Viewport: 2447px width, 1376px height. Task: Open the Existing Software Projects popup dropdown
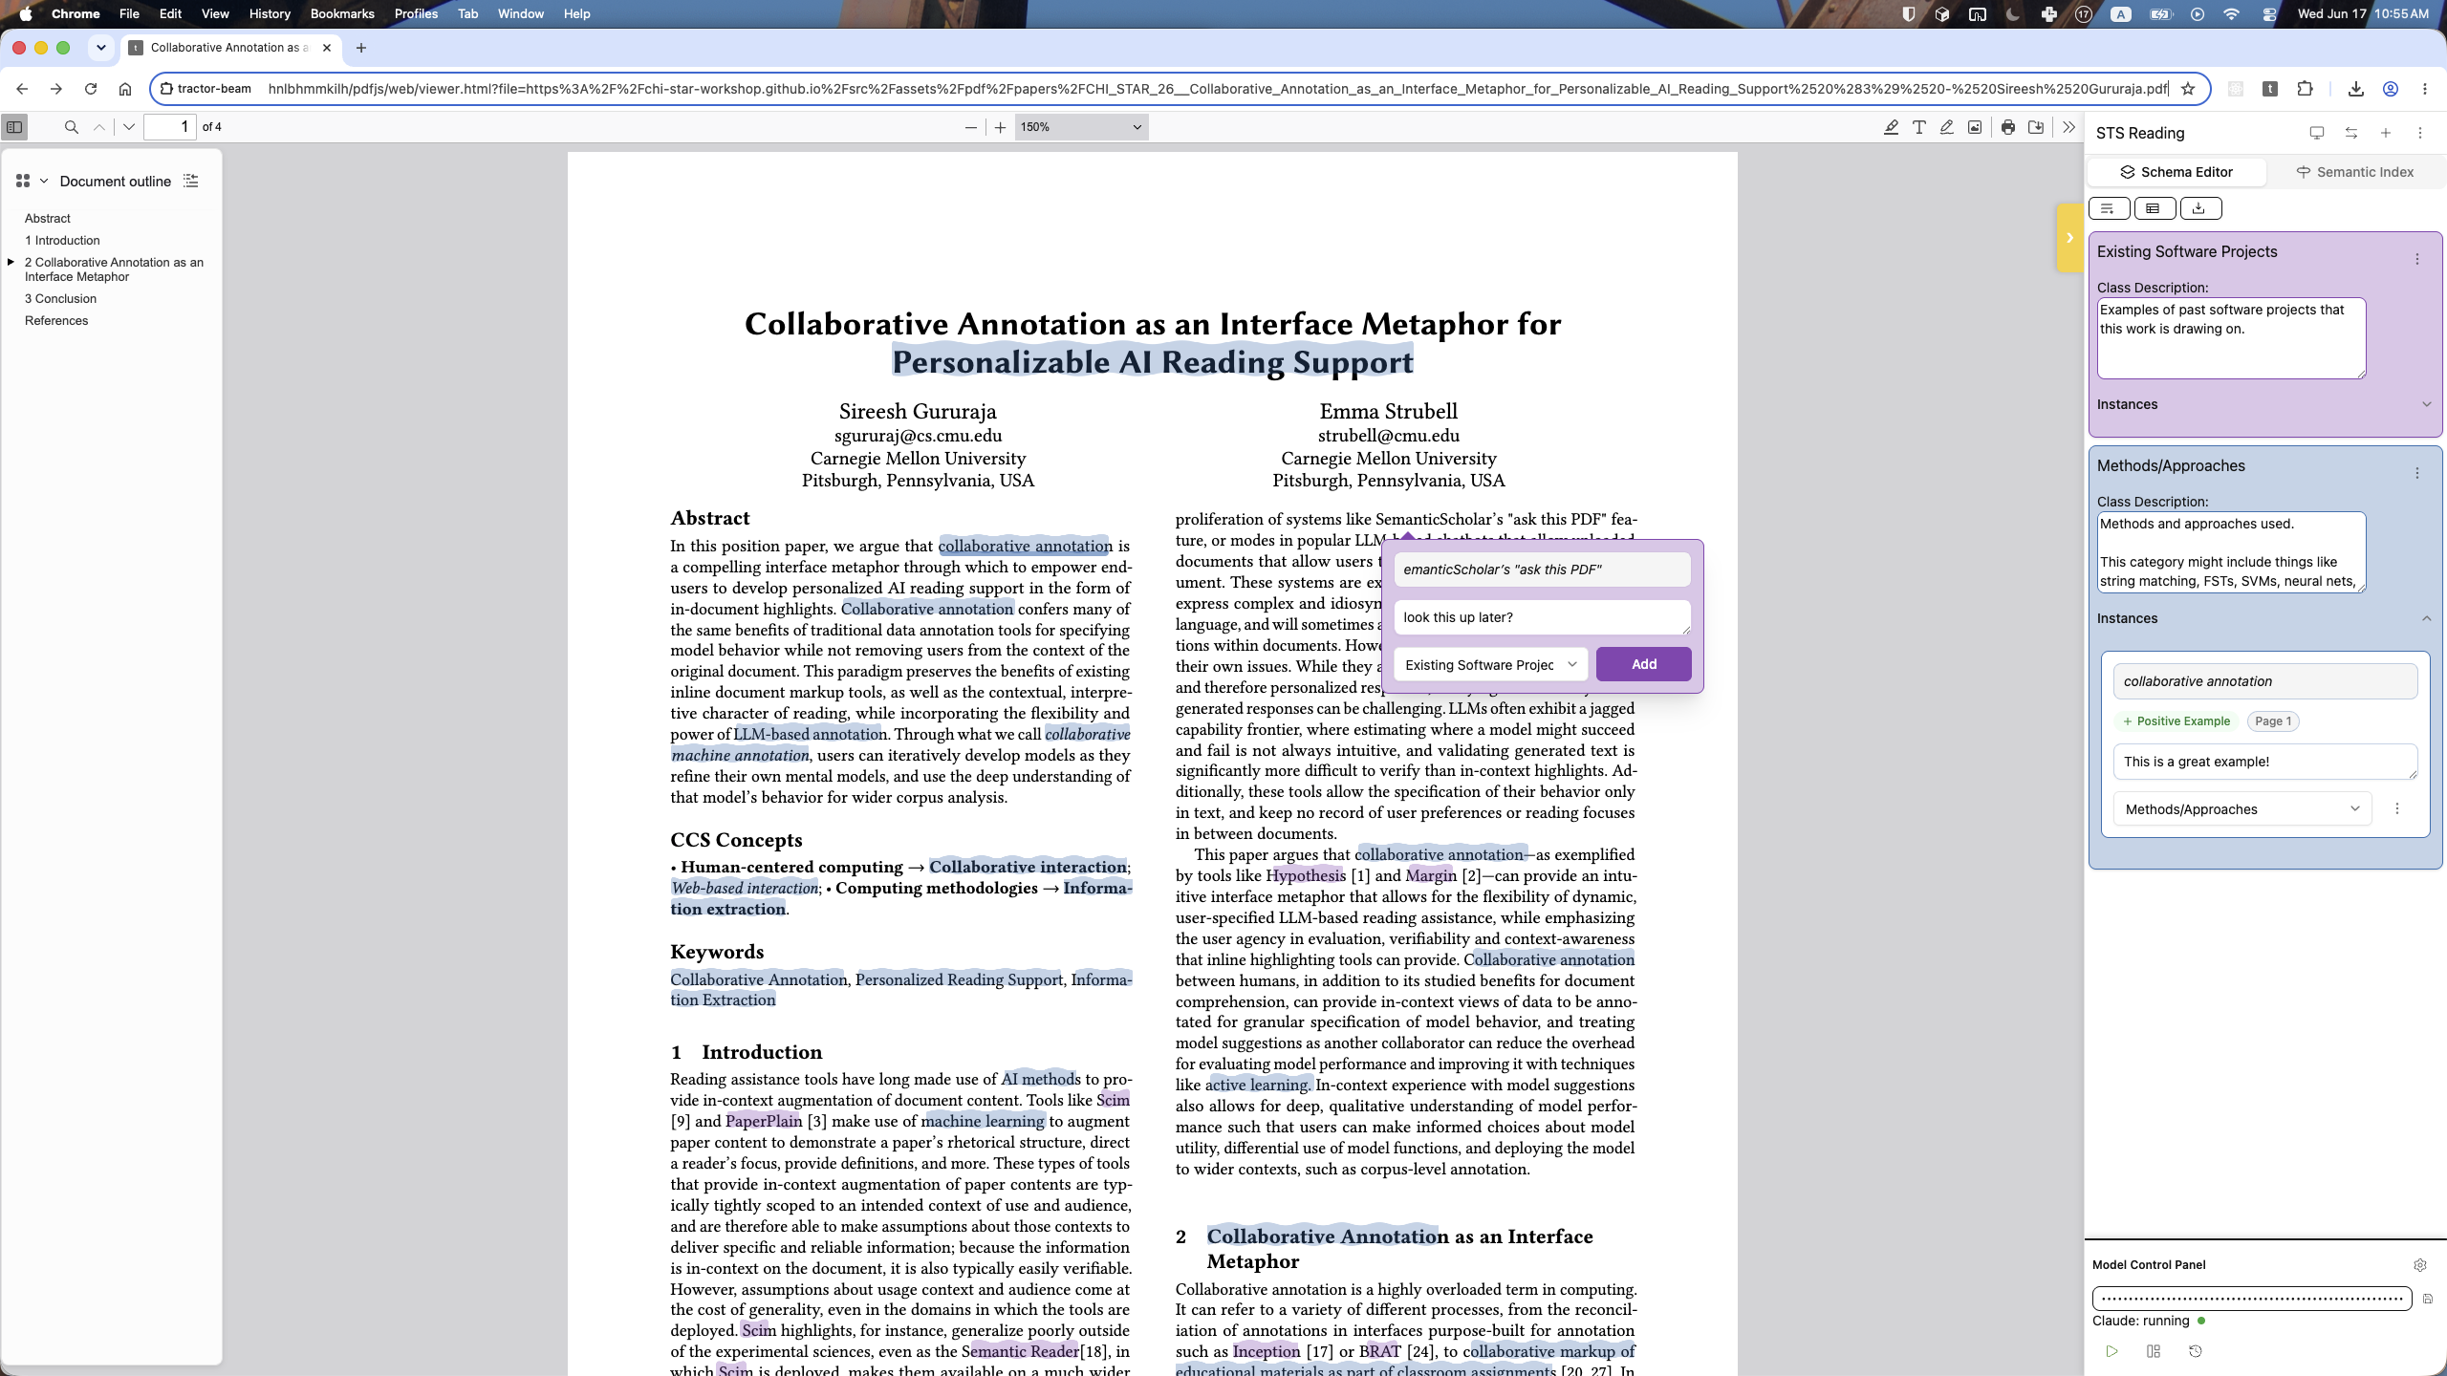(x=1490, y=665)
